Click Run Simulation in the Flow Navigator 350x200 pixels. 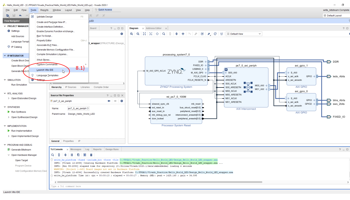pos(19,85)
